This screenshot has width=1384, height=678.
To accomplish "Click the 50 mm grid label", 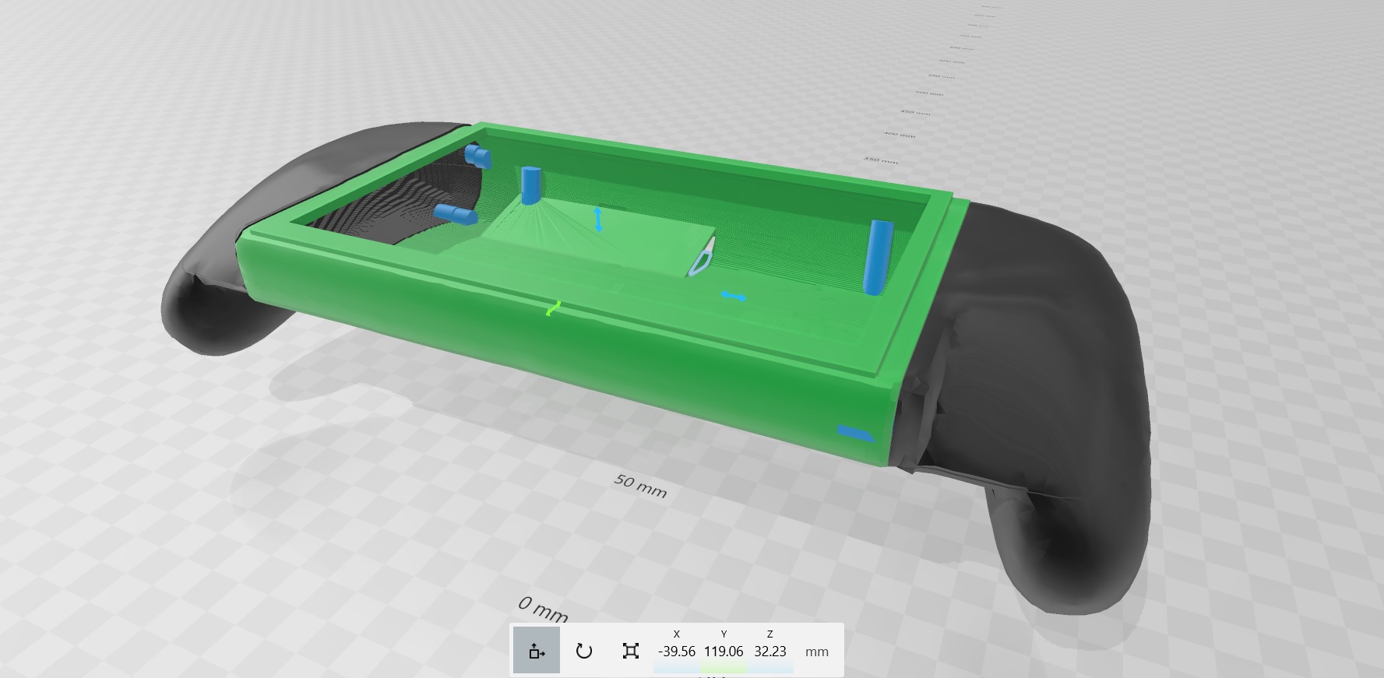I will [x=640, y=486].
